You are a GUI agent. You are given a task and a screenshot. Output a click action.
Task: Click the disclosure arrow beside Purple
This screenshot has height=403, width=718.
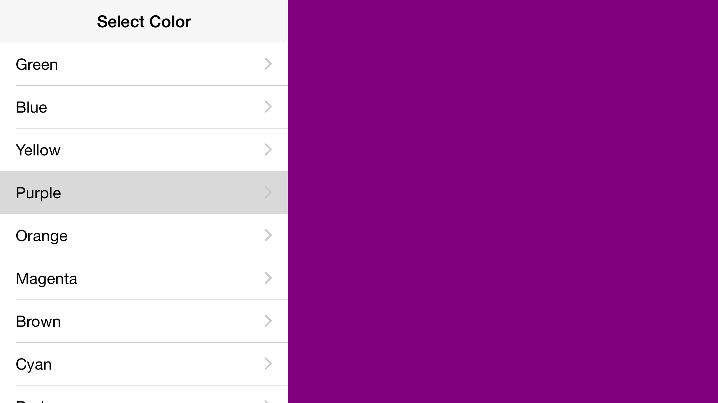pos(268,192)
